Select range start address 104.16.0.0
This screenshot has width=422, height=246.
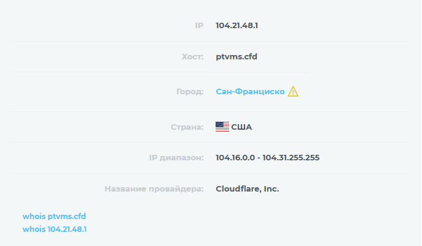[235, 158]
